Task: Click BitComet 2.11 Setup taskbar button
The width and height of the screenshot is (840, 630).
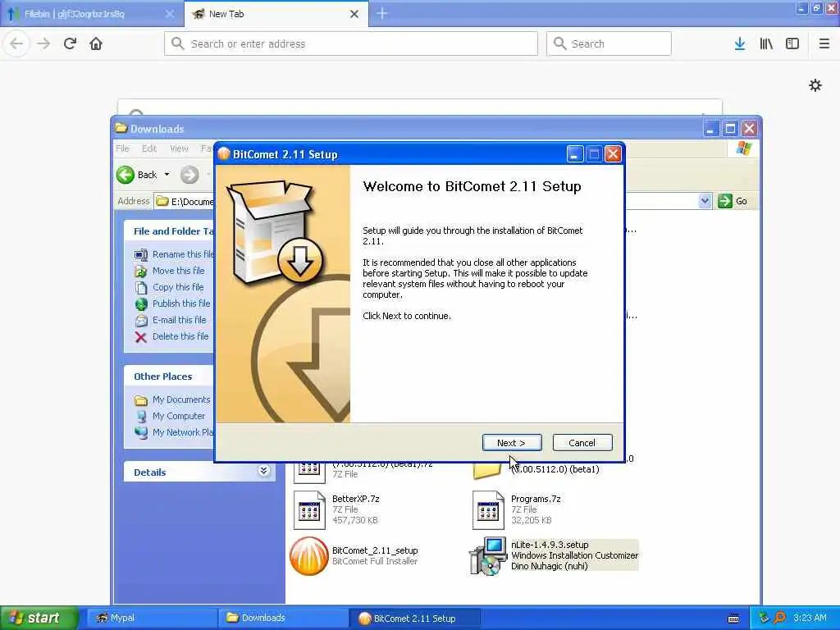Action: [415, 618]
